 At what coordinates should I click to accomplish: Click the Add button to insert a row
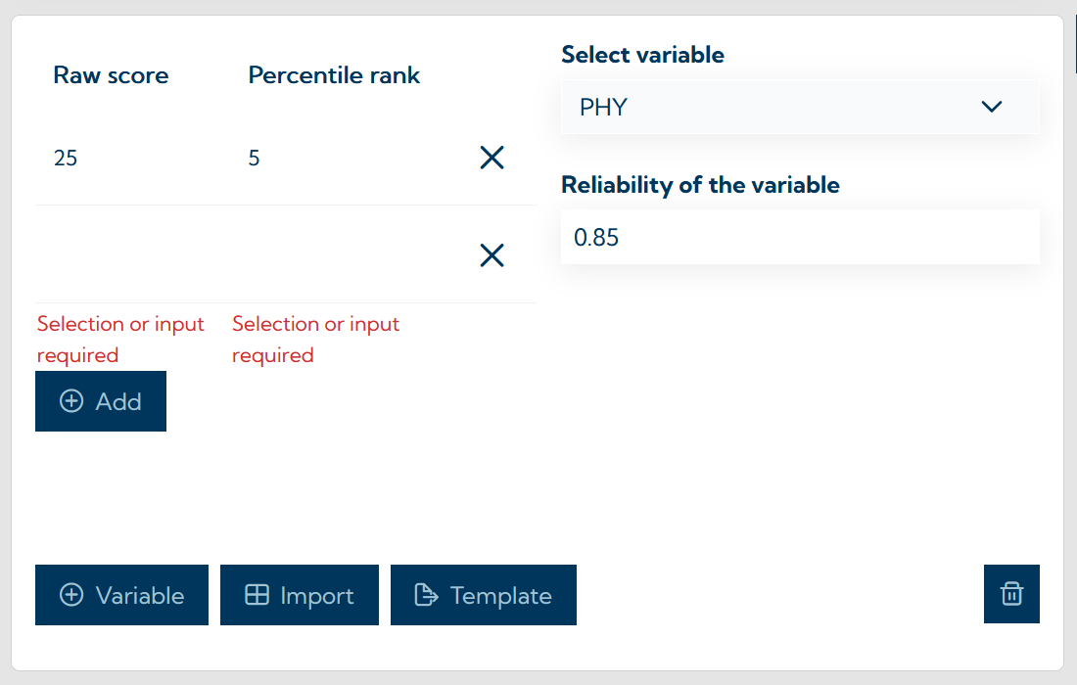[101, 400]
